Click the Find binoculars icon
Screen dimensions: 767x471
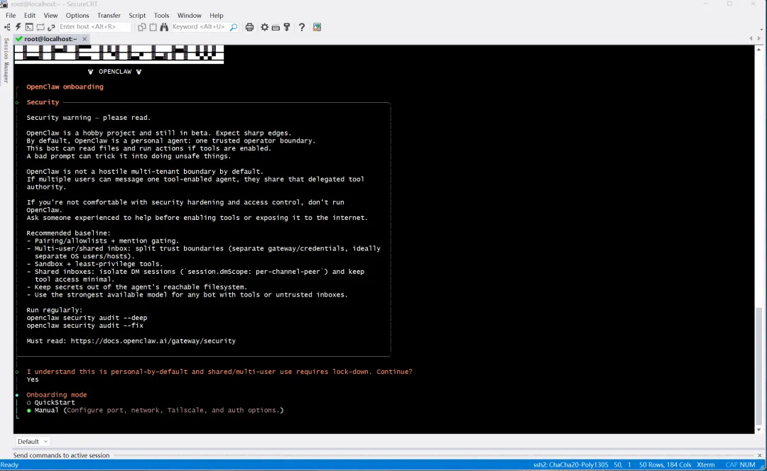pos(164,28)
